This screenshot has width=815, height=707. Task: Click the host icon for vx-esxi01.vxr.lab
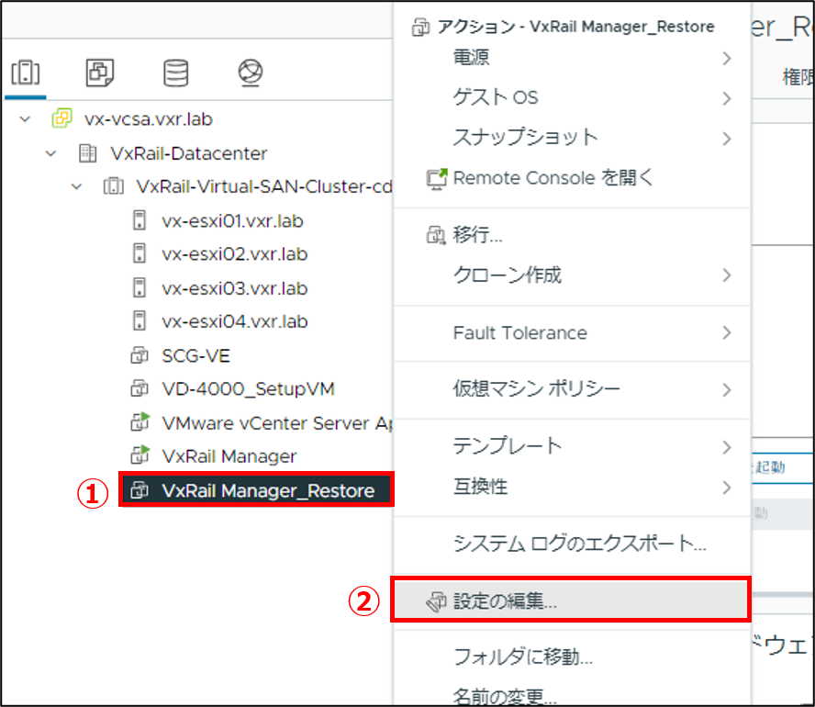pos(140,220)
